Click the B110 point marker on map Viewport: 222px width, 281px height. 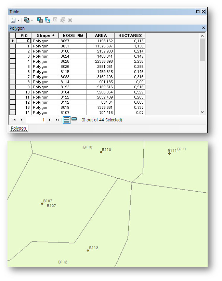[101, 152]
